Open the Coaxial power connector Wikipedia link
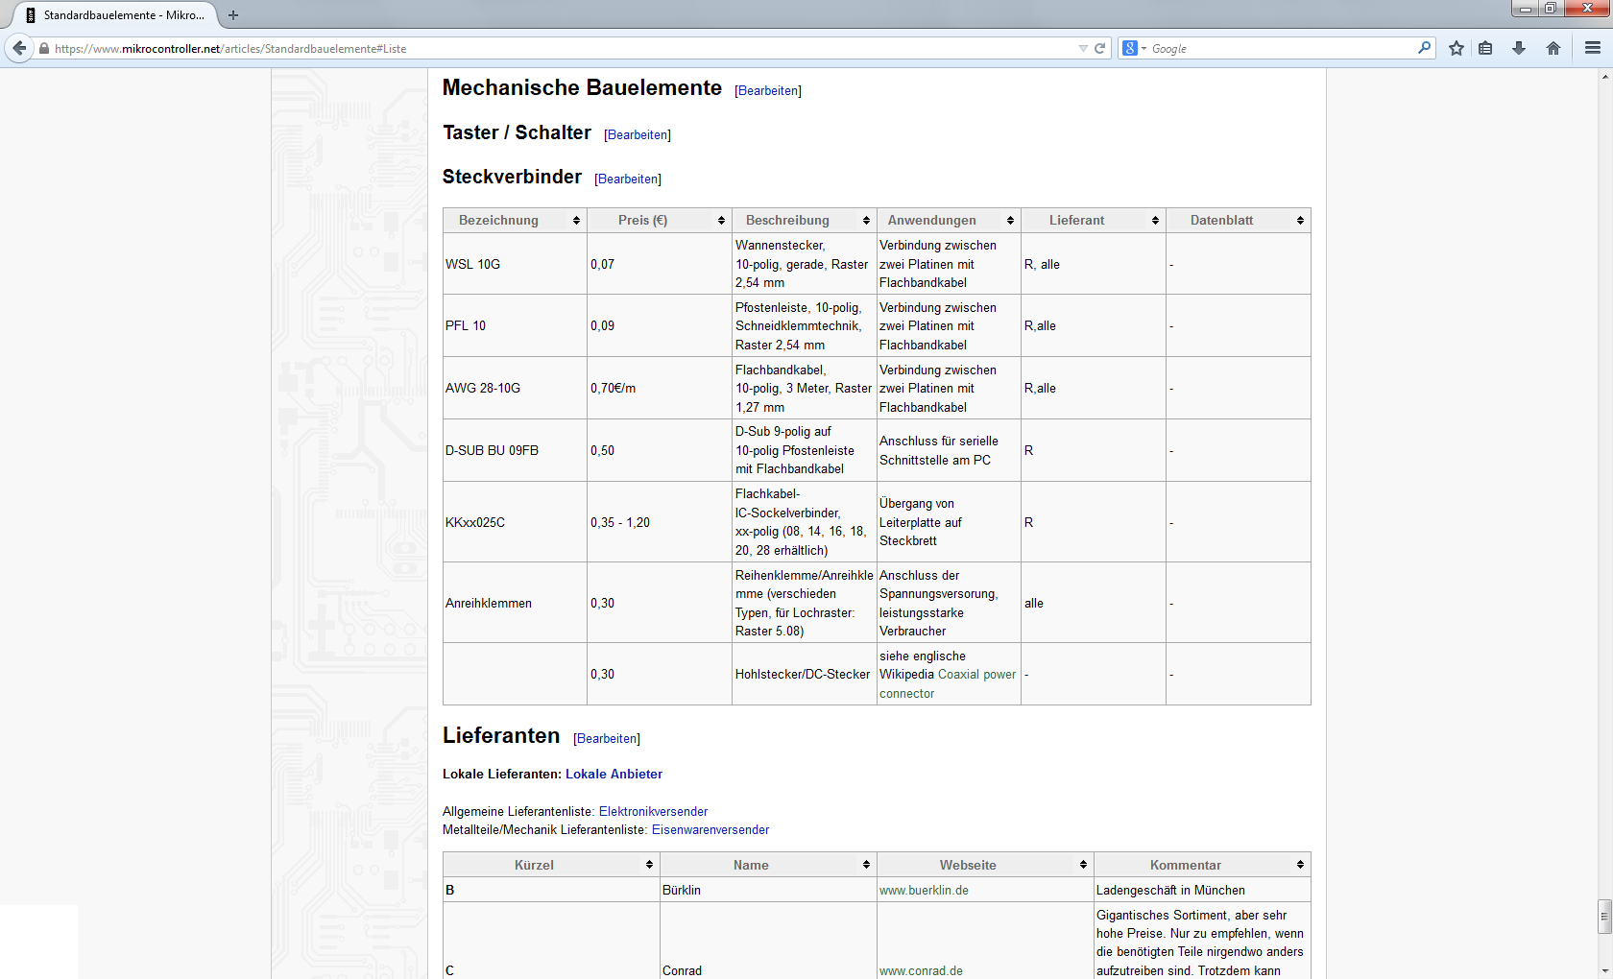 pos(976,675)
